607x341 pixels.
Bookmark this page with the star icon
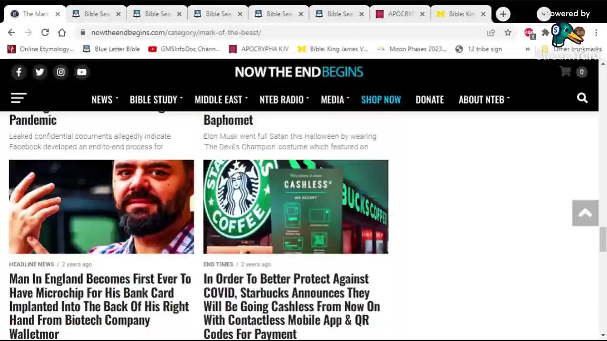[508, 32]
